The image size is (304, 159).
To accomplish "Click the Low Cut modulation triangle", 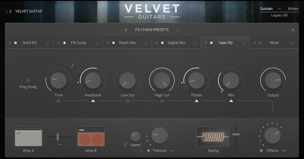I will (128, 101).
